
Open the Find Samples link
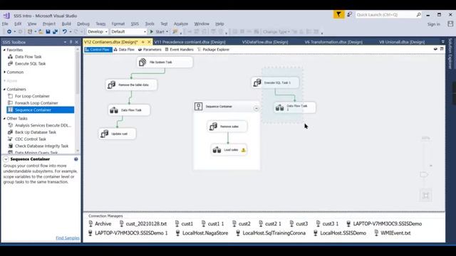[x=68, y=238]
